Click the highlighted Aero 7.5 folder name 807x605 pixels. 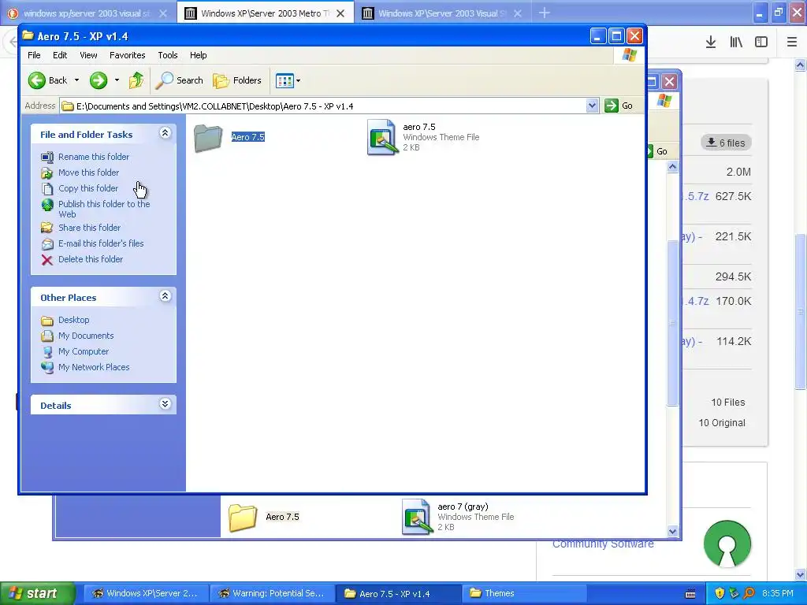coord(247,137)
